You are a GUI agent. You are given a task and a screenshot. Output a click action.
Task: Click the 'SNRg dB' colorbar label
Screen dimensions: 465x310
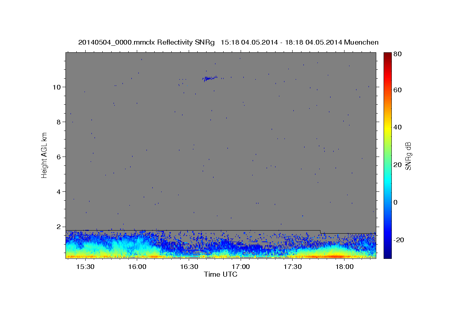pos(408,156)
